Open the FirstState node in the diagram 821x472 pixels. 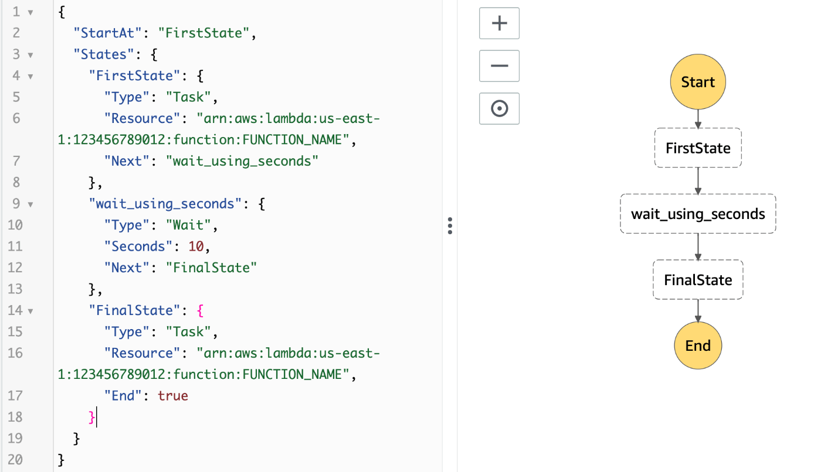(x=698, y=148)
